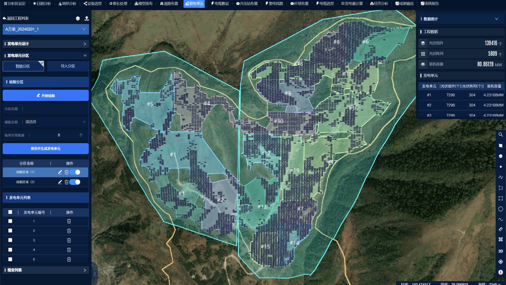Toggle visibility switch for 绘制区域 (2)

click(75, 182)
